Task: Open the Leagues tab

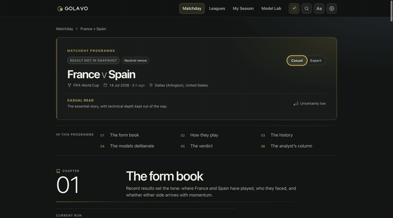Action: (x=217, y=8)
